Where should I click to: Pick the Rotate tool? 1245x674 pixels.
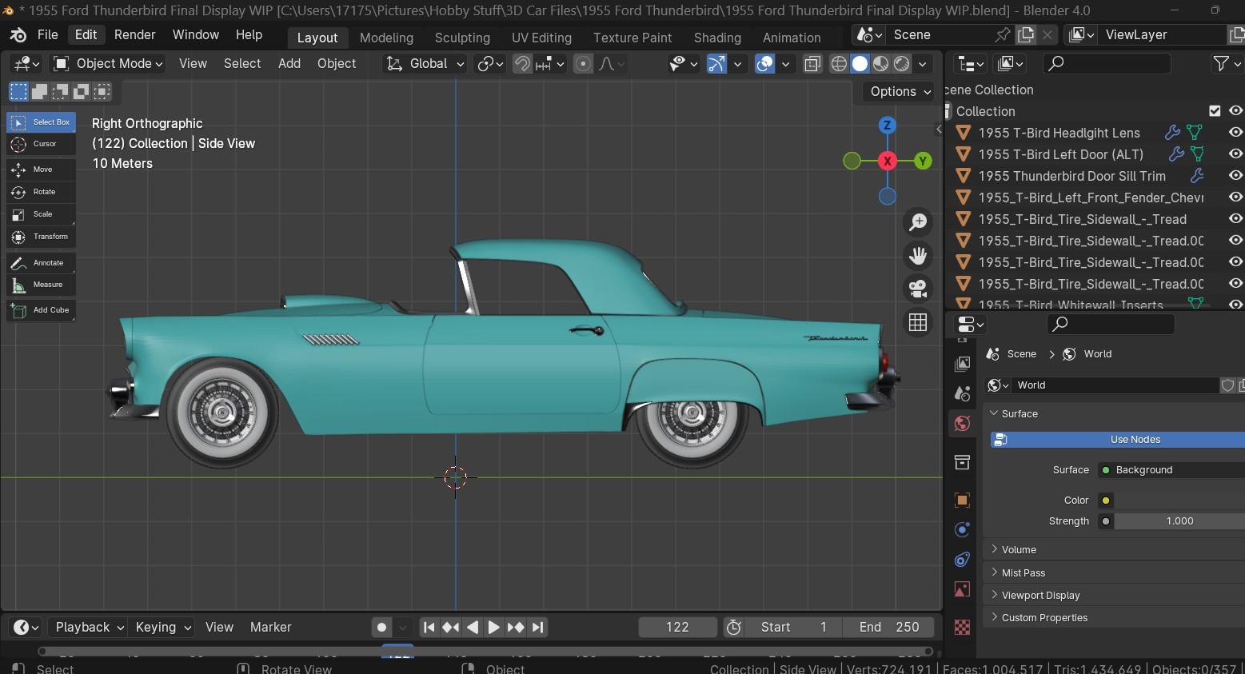(x=42, y=192)
